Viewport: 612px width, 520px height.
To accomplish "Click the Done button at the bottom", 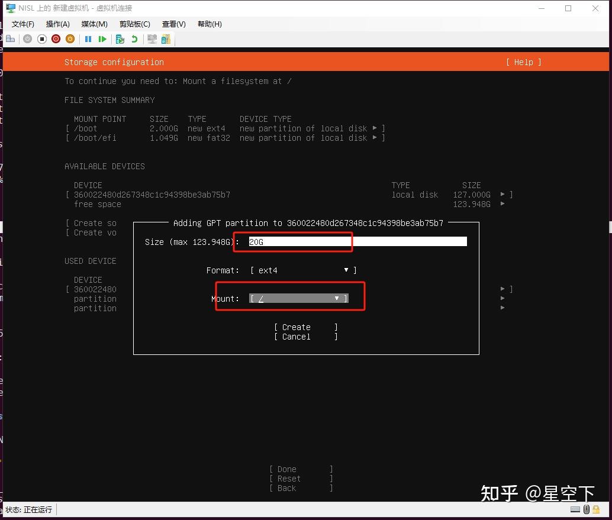I will (301, 469).
